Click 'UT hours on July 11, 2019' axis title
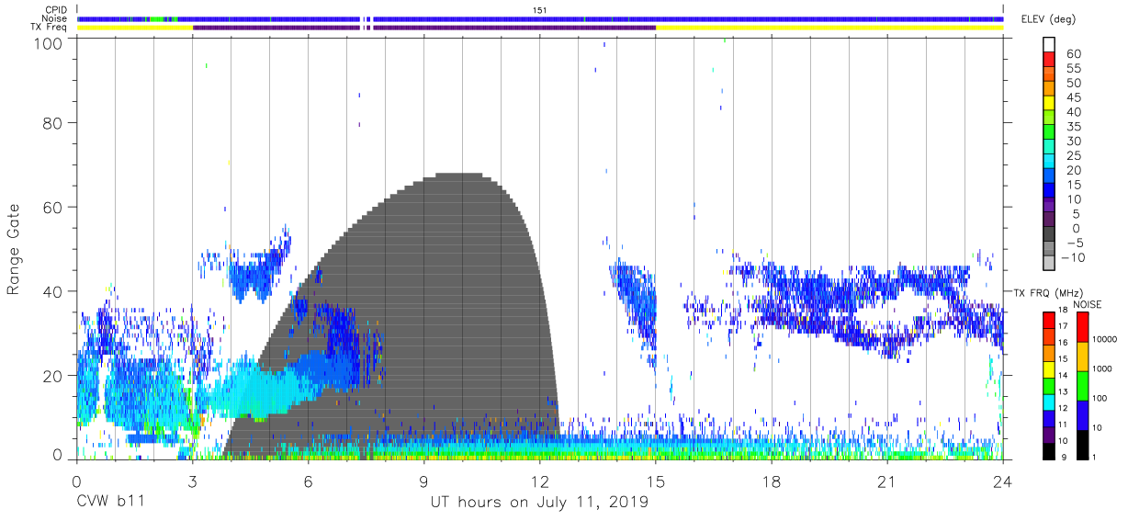This screenshot has height=521, width=1128. point(539,503)
